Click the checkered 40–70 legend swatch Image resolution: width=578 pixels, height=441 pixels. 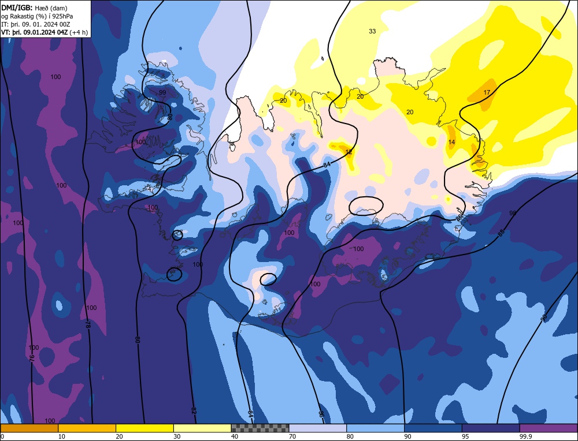pos(260,428)
